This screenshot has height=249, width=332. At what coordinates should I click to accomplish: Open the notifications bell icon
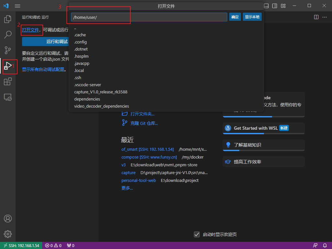tap(325, 245)
